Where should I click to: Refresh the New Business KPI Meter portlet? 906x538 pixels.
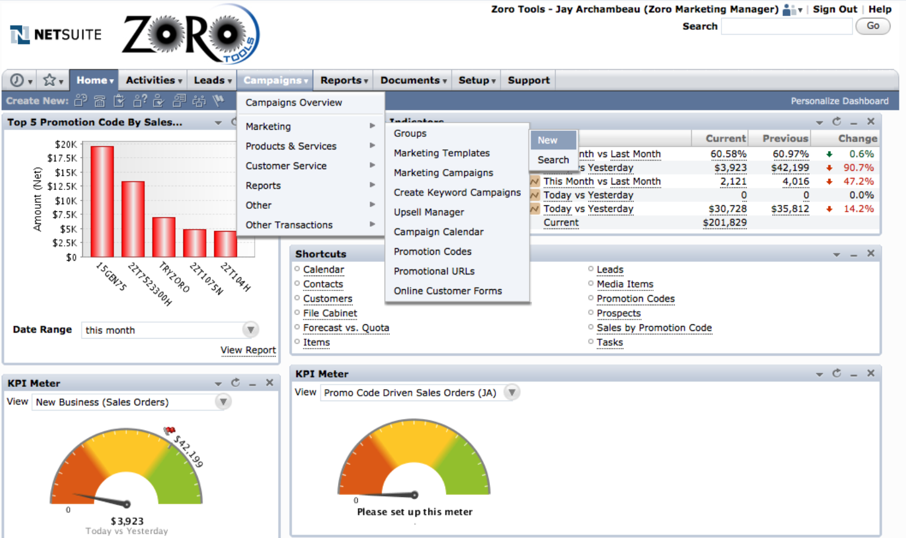pos(236,383)
